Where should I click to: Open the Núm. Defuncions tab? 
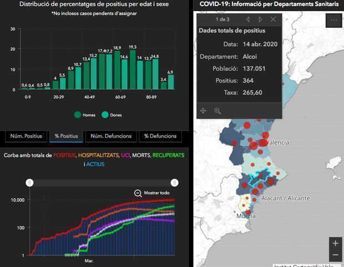[x=111, y=136]
